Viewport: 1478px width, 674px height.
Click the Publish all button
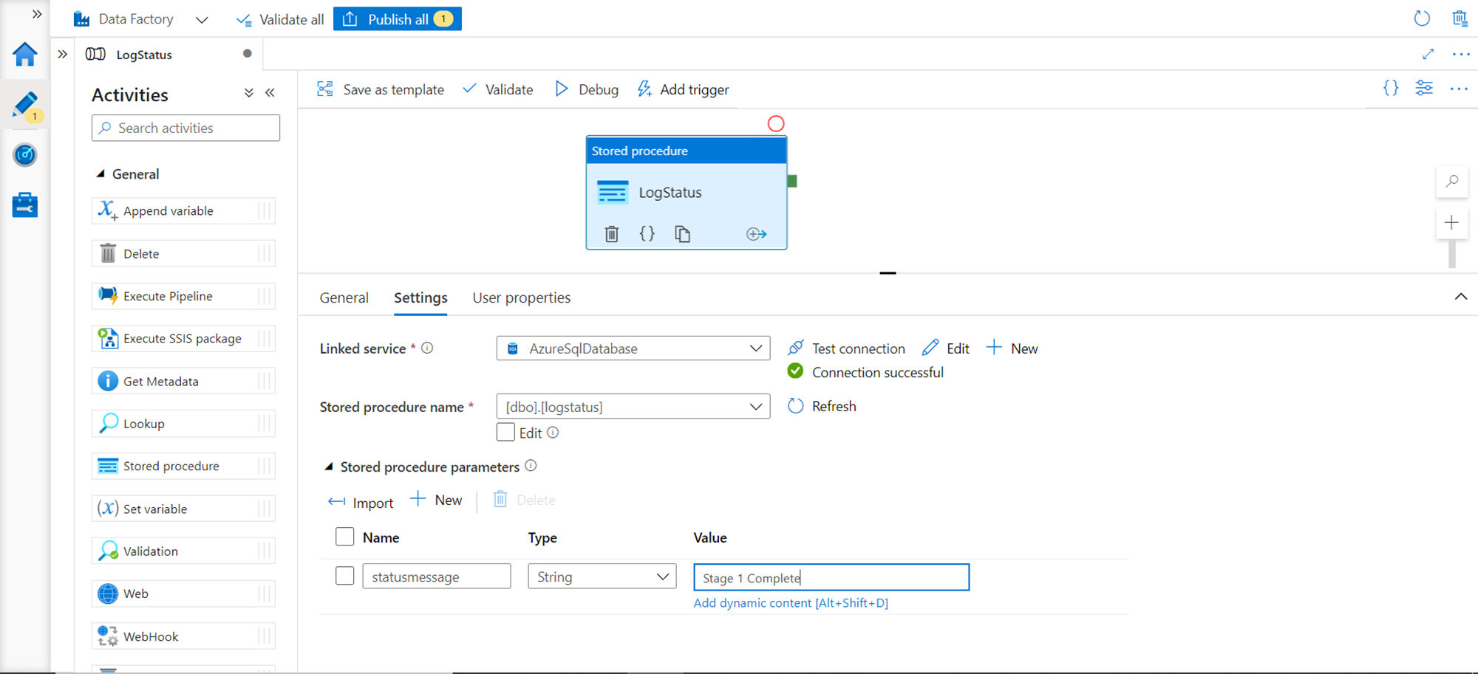click(398, 19)
